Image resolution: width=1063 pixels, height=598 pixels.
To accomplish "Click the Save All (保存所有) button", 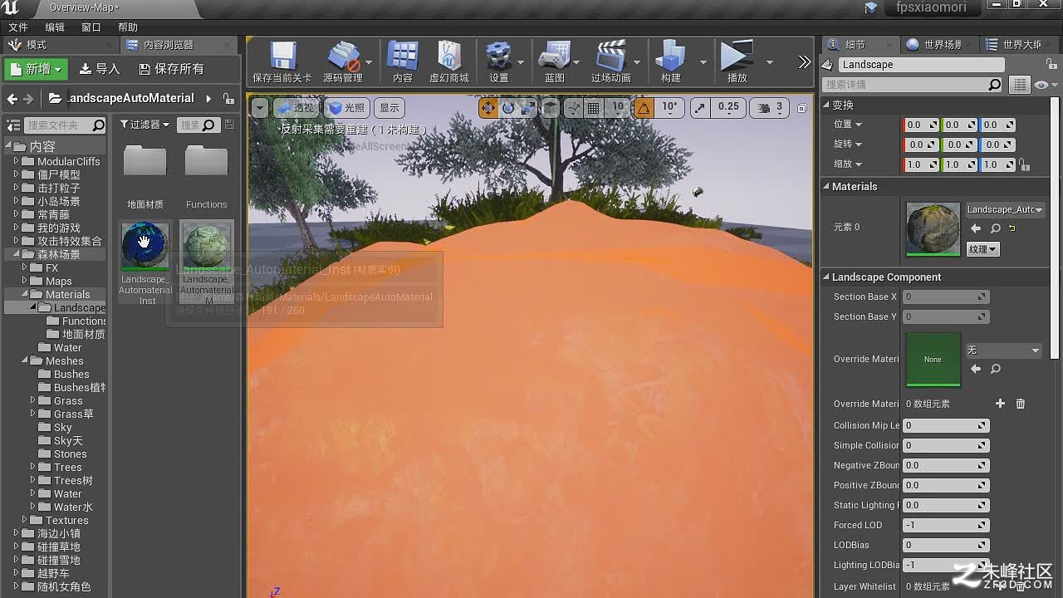I will pos(171,69).
